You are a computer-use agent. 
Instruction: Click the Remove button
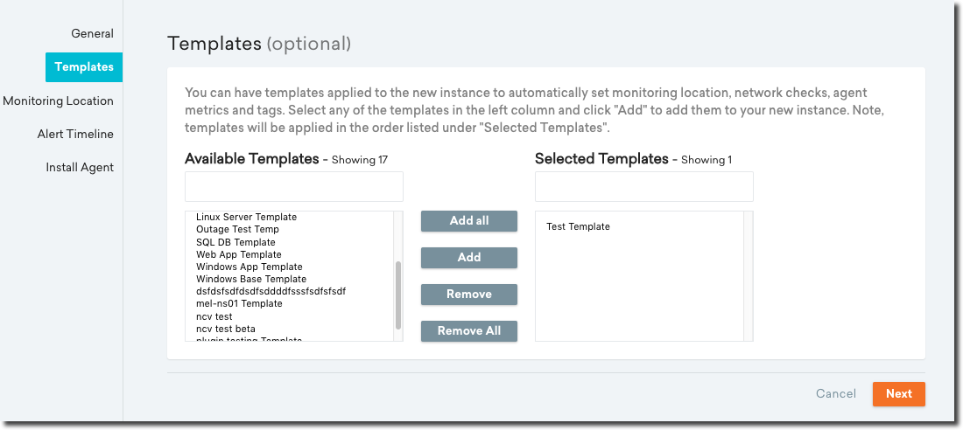[469, 295]
